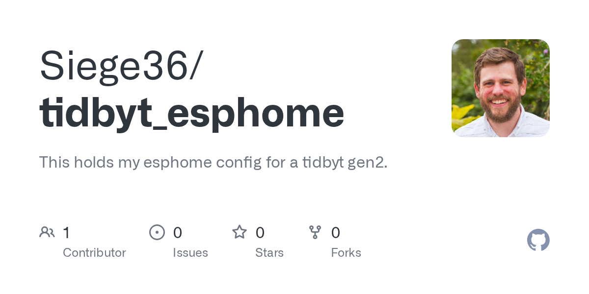Open the tidbyt_esphome repository title
This screenshot has width=589, height=294.
191,112
